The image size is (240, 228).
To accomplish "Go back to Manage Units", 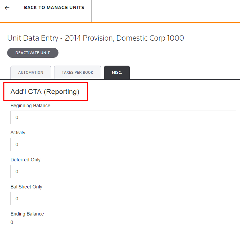I will [x=54, y=8].
